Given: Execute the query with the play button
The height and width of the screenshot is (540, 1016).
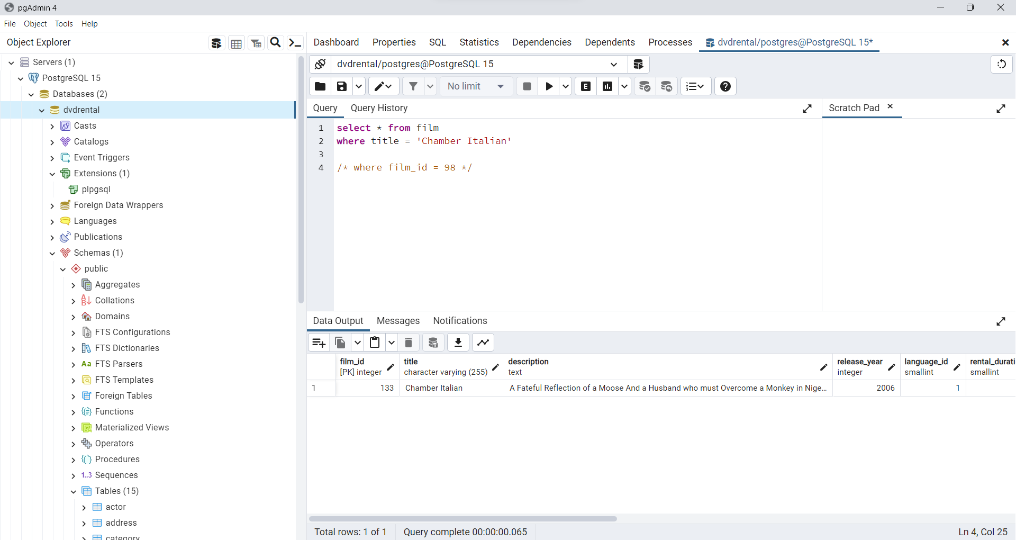Looking at the screenshot, I should pos(549,86).
